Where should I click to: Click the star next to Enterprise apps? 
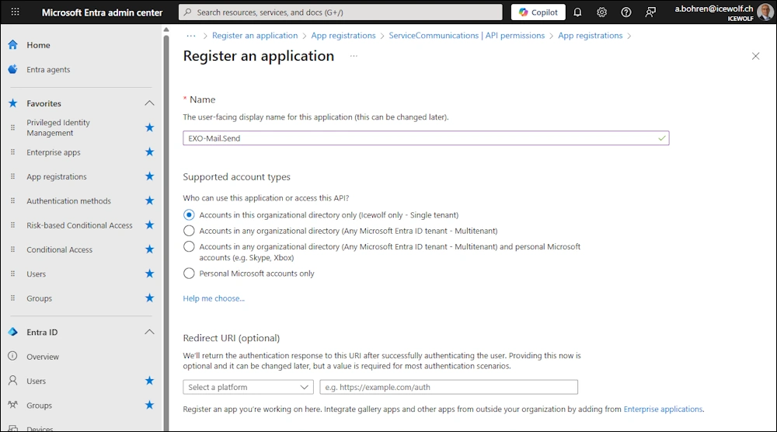149,152
